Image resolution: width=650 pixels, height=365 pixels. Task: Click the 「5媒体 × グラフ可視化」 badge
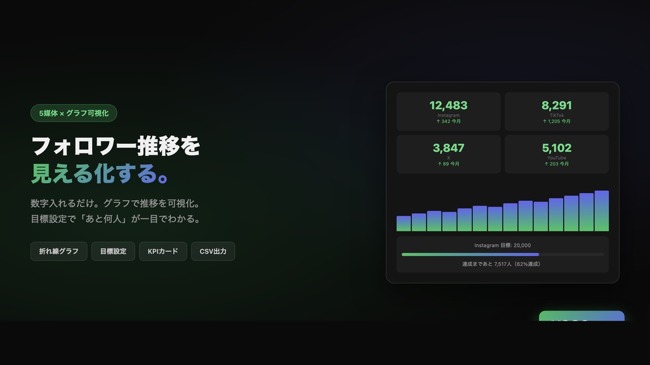(x=74, y=113)
